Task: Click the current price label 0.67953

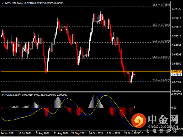Action: click(176, 74)
